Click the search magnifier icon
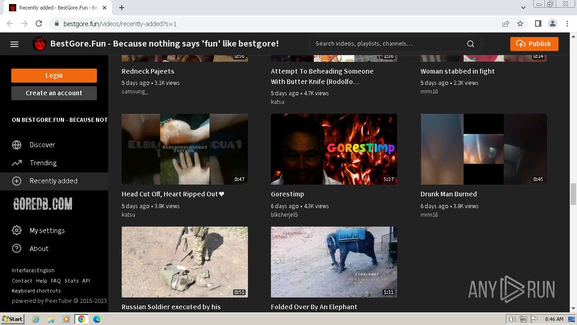577x325 pixels. 471,44
